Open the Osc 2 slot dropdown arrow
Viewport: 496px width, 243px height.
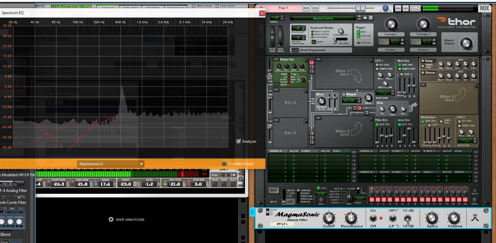[x=276, y=90]
